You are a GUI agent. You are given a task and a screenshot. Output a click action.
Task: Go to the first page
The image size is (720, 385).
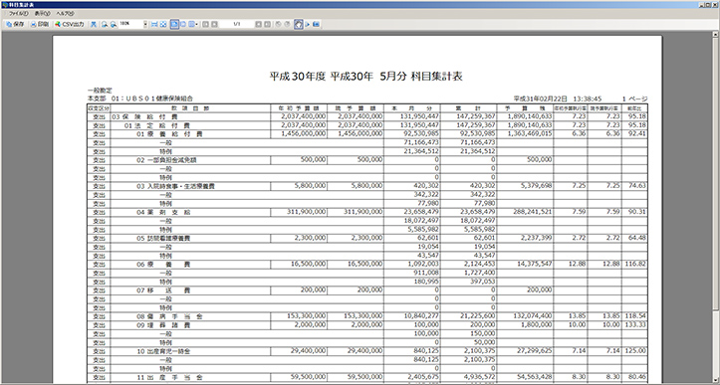[205, 24]
